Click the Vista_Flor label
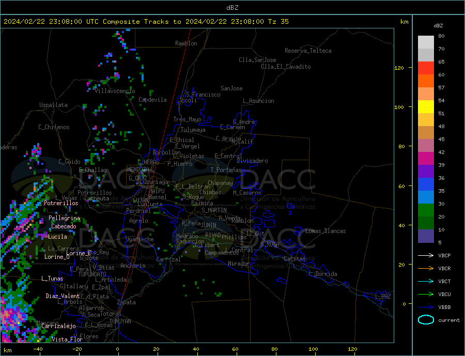 pyautogui.click(x=67, y=339)
